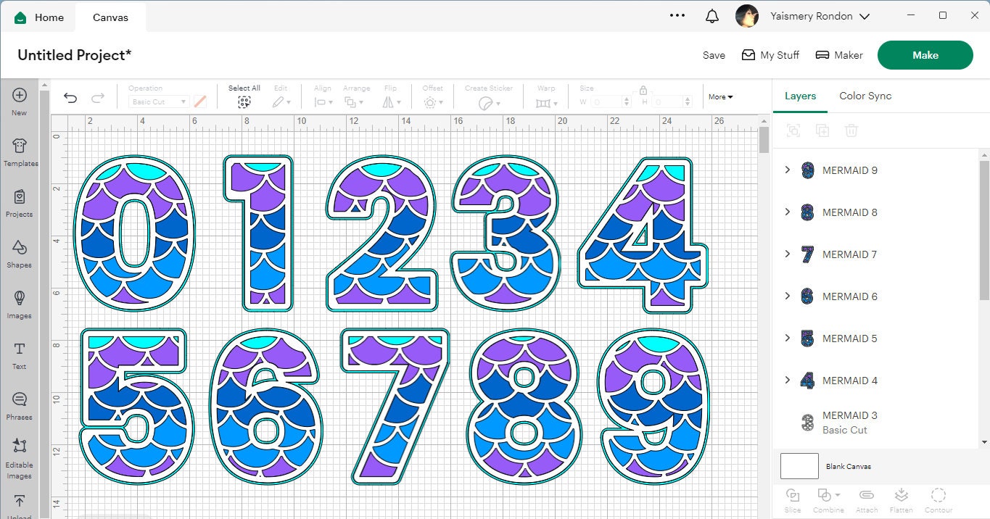Open the notifications bell
This screenshot has width=990, height=519.
click(712, 16)
